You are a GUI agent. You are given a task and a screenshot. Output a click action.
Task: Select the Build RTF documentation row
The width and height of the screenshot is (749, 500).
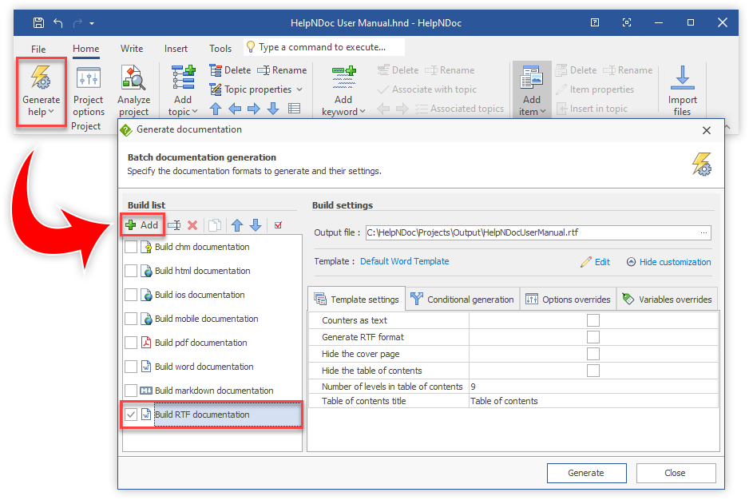pyautogui.click(x=212, y=415)
